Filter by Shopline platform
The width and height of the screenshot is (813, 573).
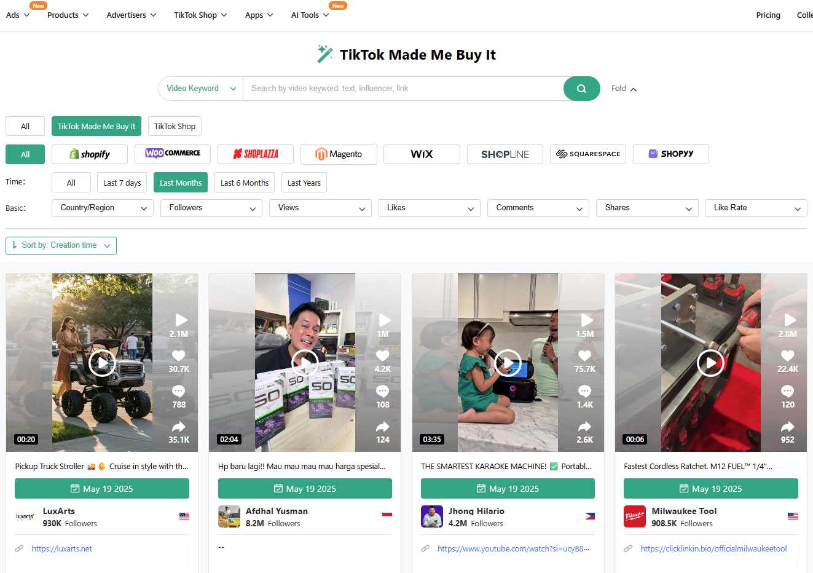click(x=505, y=154)
